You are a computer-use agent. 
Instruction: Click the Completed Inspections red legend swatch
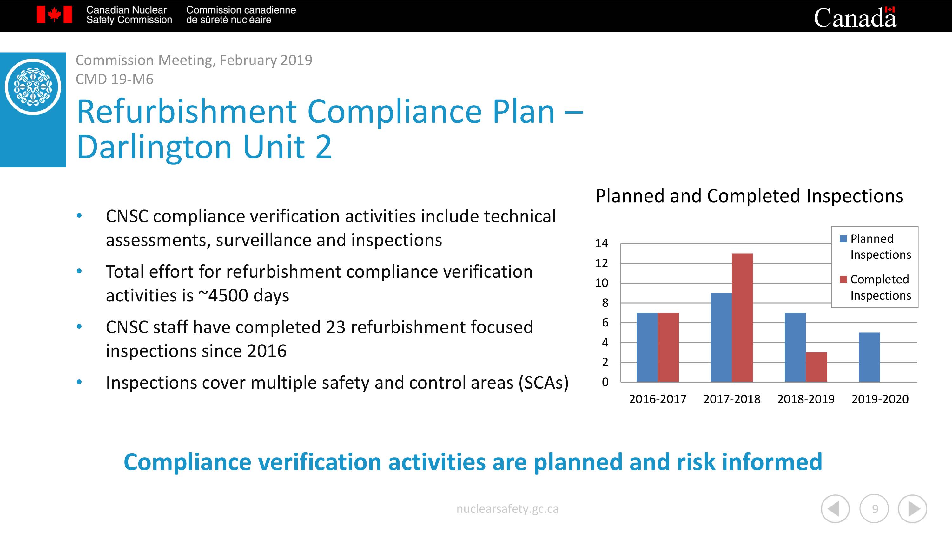click(843, 280)
